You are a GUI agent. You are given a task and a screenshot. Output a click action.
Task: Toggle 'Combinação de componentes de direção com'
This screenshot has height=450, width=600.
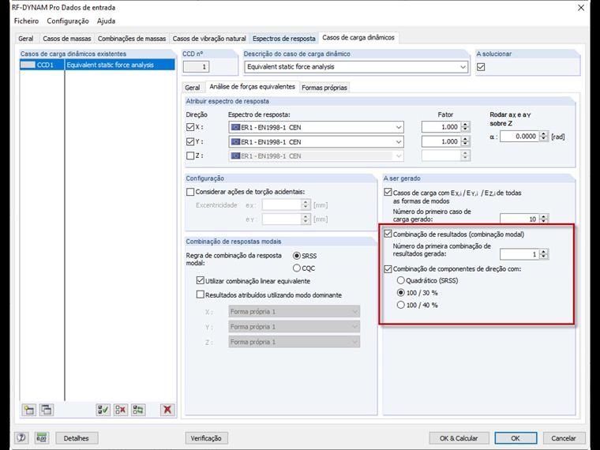(388, 269)
